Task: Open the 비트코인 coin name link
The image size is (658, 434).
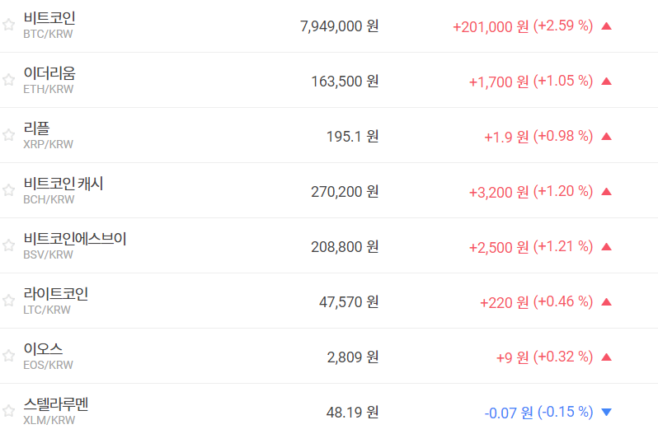Action: tap(49, 18)
